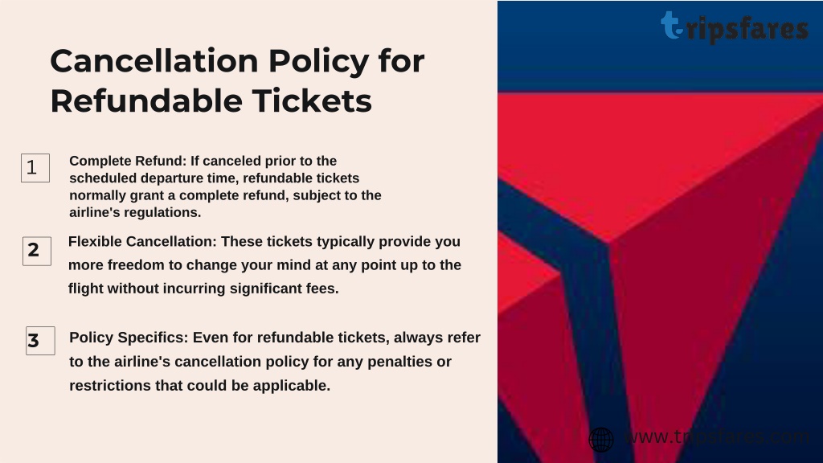Click the 'Policy Specifics:' label text
823x463 pixels.
pyautogui.click(x=129, y=338)
